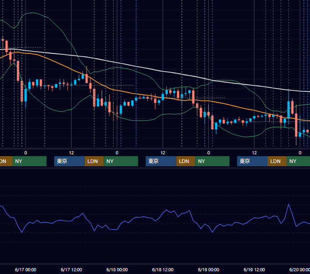The height and width of the screenshot is (274, 310).
Task: Click the 6/17 00:00 date label
Action: pyautogui.click(x=26, y=269)
